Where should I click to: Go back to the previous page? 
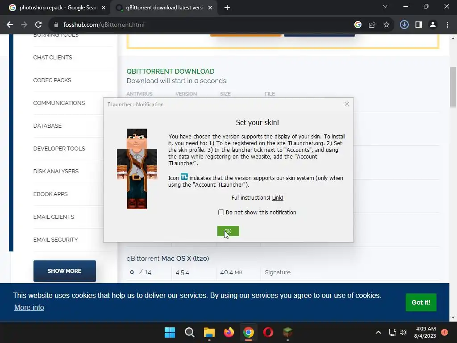(10, 25)
